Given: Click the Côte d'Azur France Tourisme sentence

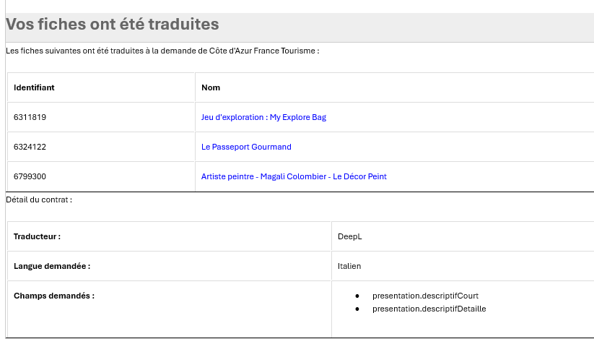Looking at the screenshot, I should coord(162,51).
